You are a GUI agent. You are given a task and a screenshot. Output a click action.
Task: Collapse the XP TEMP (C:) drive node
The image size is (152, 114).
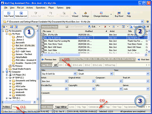click(x=7, y=78)
